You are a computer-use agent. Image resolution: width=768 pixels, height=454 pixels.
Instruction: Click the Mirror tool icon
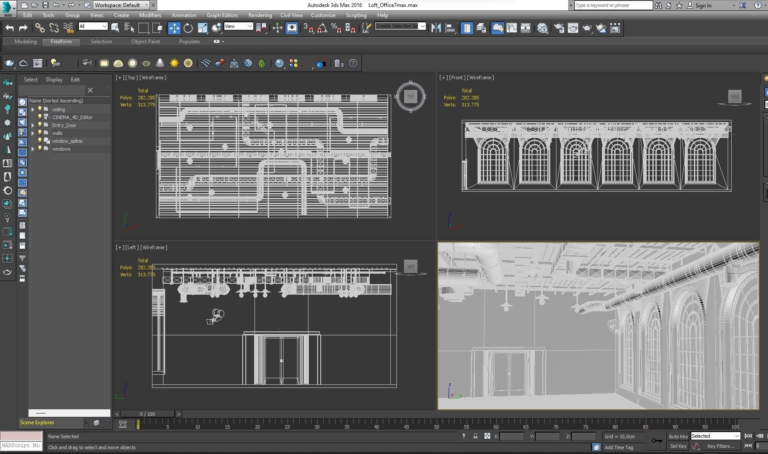[436, 28]
